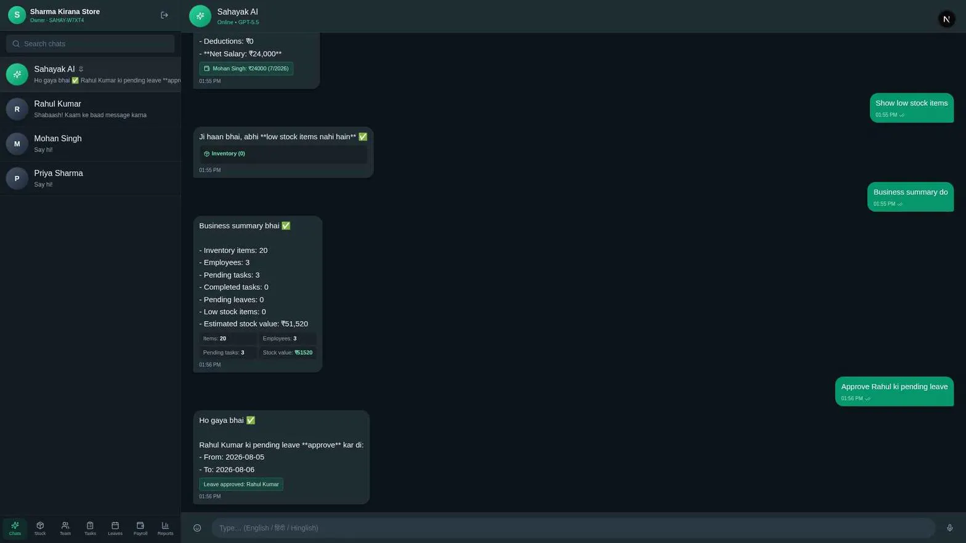Click the 'Net Salary: ₹24,000' line

pyautogui.click(x=240, y=54)
